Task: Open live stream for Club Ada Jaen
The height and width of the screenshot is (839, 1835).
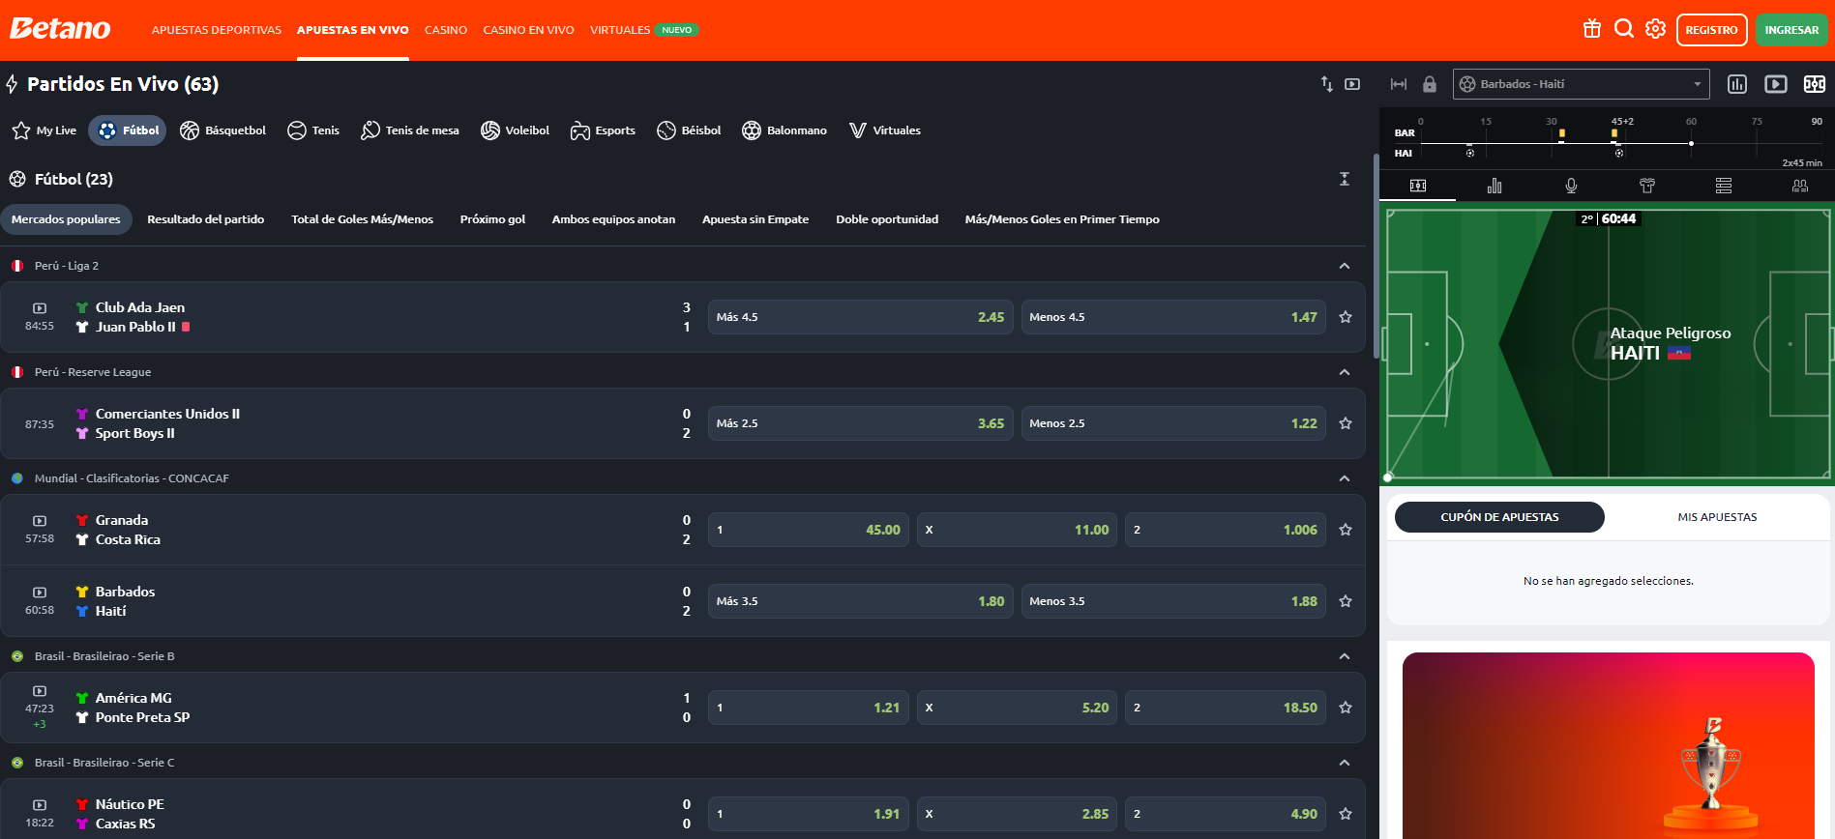Action: [x=40, y=308]
